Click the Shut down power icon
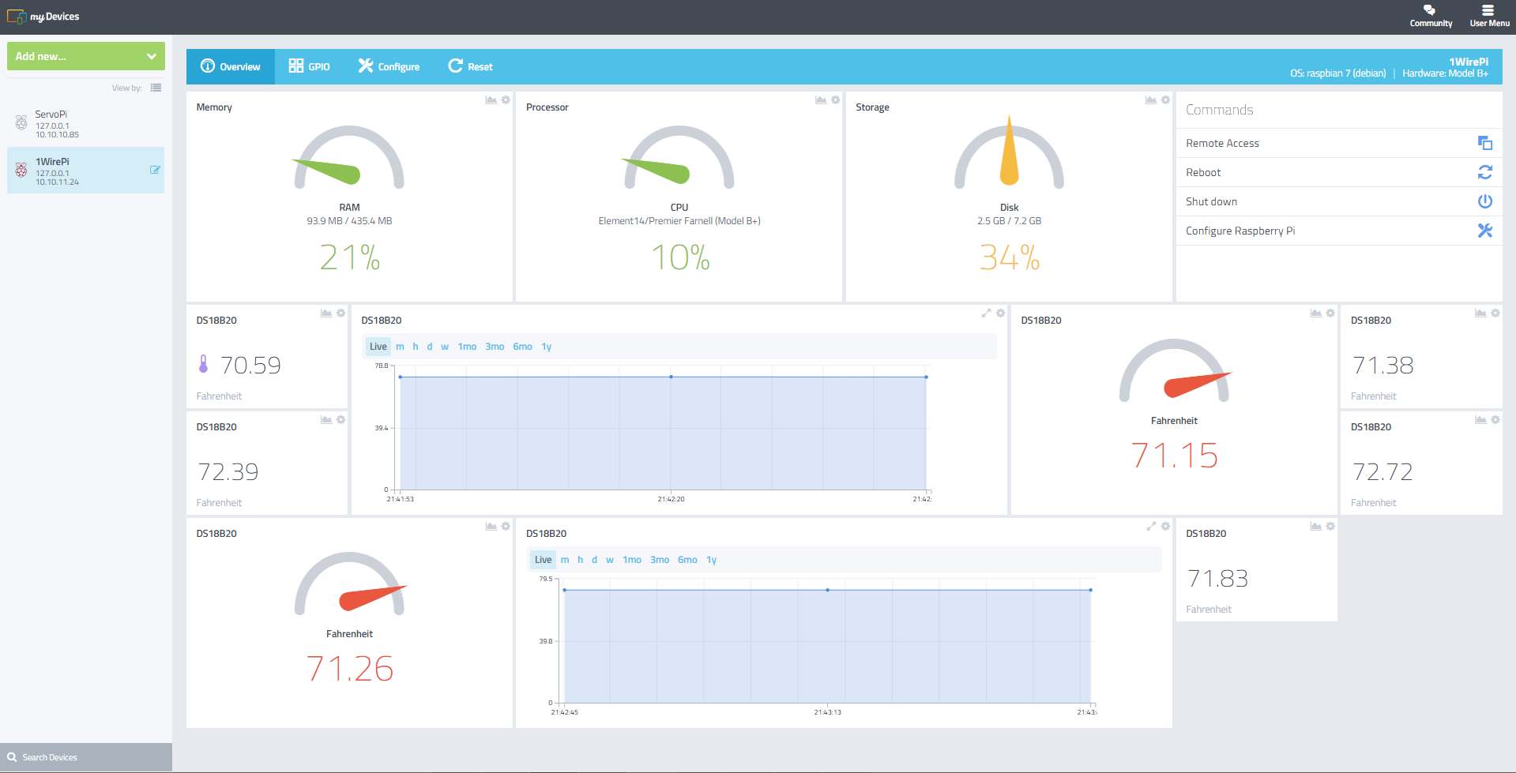 [x=1485, y=201]
